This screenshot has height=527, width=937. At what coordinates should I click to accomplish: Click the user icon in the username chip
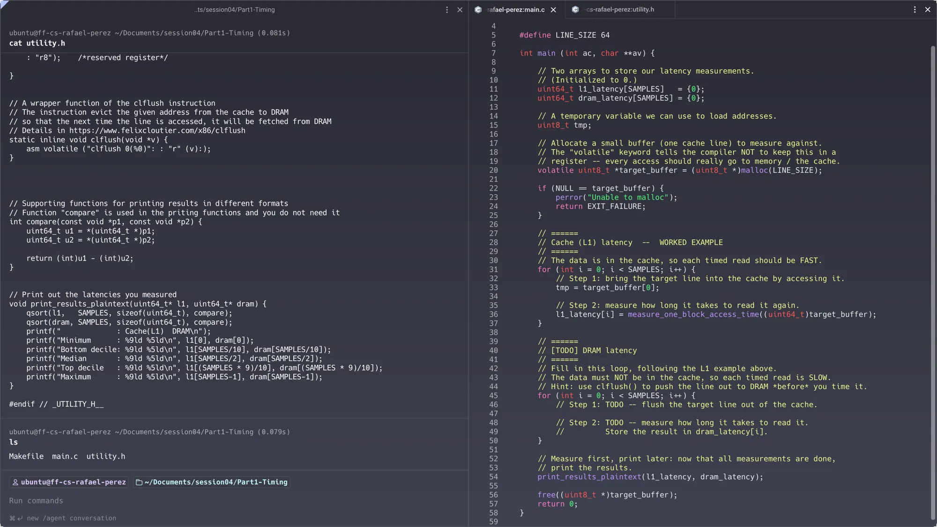point(15,482)
